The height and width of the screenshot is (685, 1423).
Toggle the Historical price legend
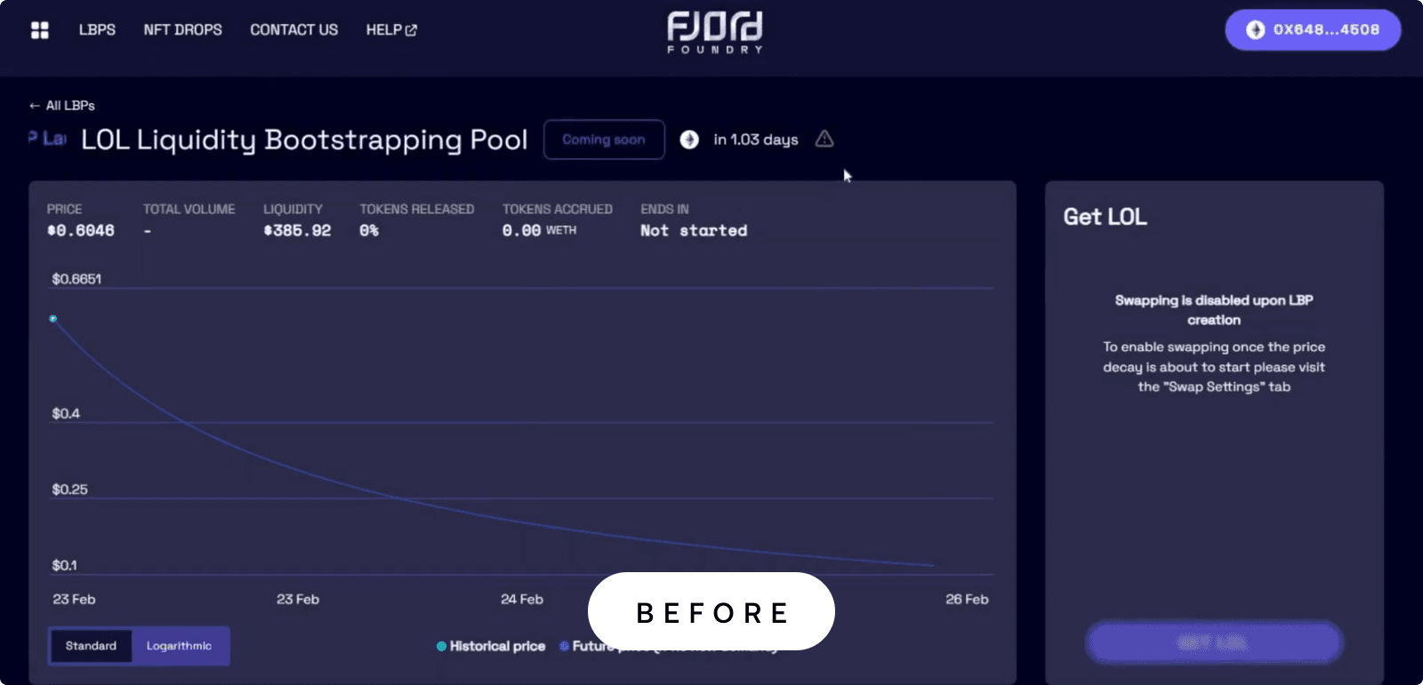(491, 646)
